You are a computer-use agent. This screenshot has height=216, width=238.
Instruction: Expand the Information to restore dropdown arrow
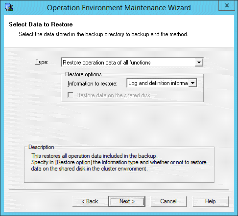pos(193,83)
